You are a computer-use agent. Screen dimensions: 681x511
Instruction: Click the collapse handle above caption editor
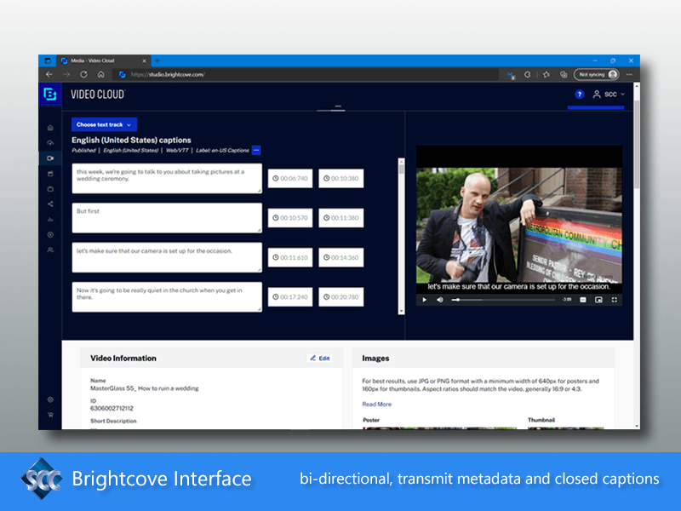[x=338, y=106]
